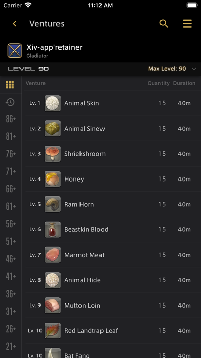This screenshot has height=358, width=201.
Task: Choose the Marmot Meat venture
Action: click(112, 255)
